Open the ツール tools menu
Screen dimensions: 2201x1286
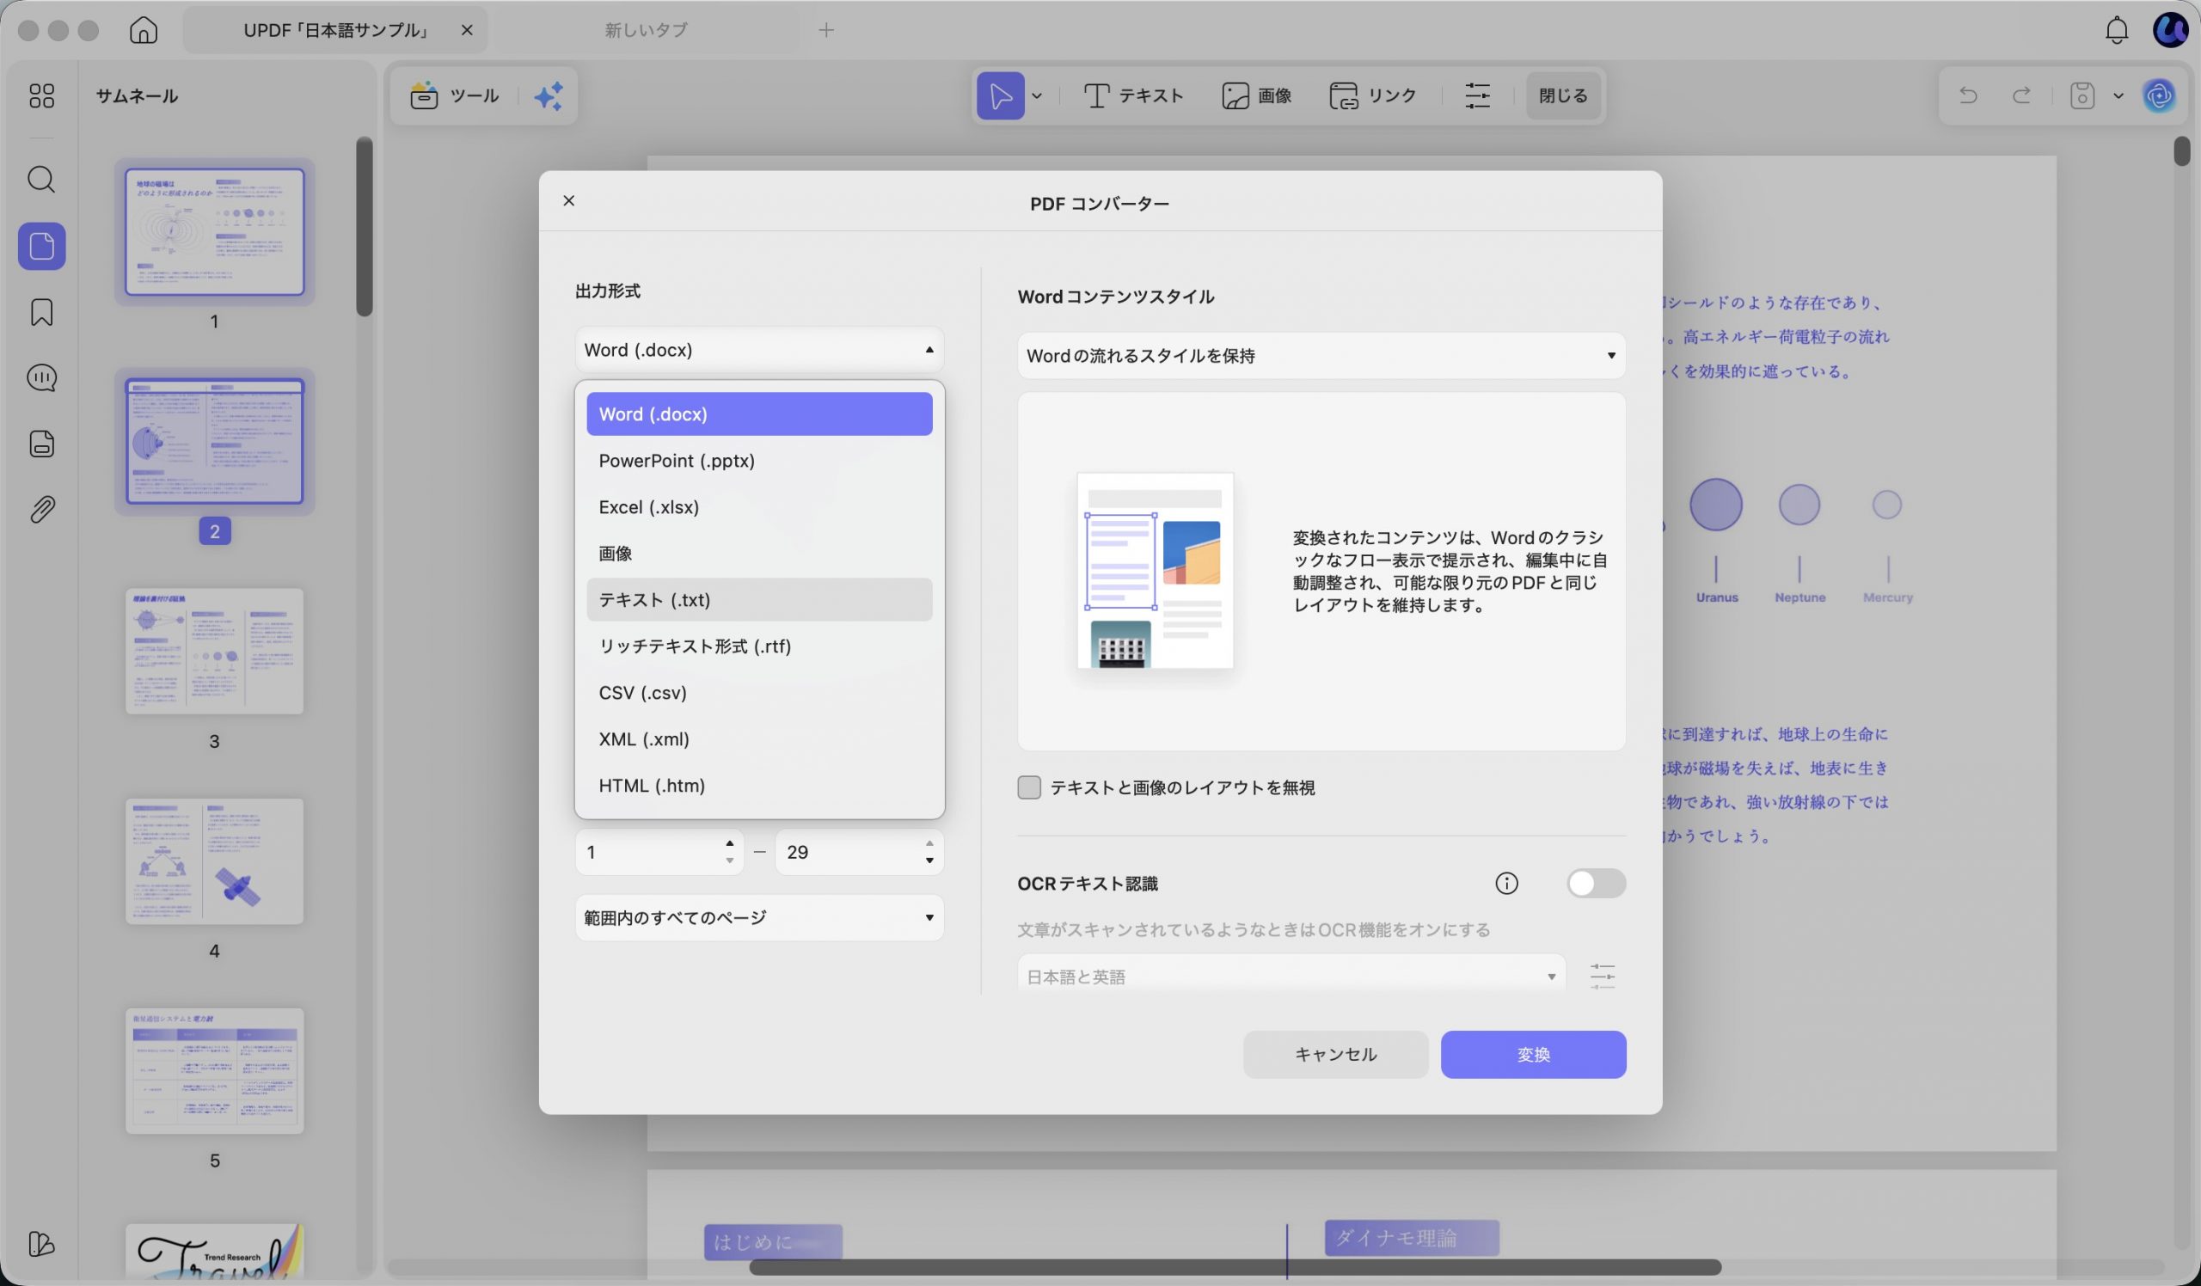click(455, 95)
